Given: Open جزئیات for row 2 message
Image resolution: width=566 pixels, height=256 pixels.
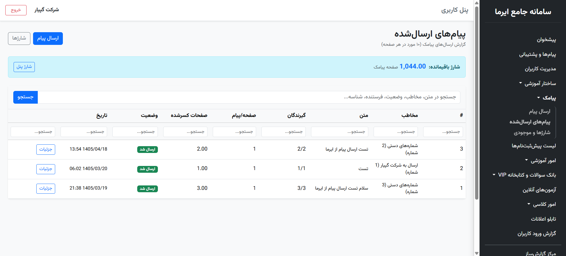Looking at the screenshot, I should pos(46,169).
